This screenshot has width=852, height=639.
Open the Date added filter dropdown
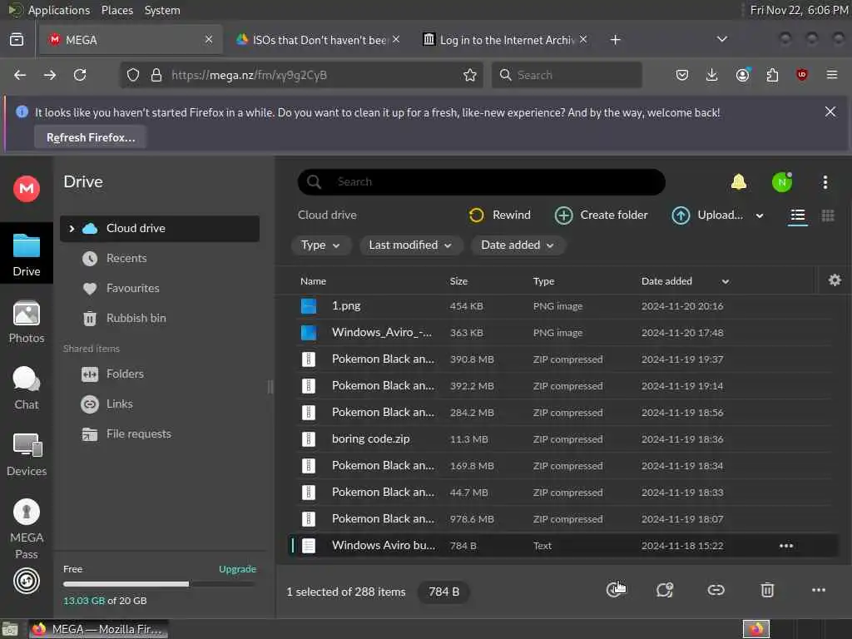[518, 245]
